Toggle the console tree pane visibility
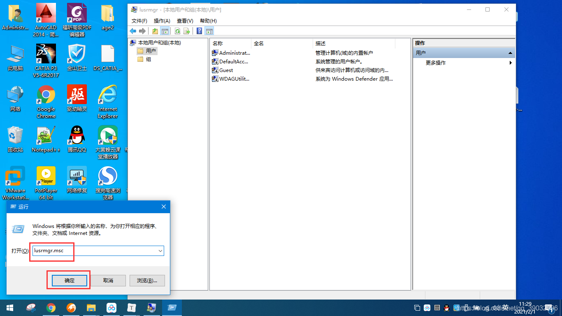562x316 pixels. (165, 31)
